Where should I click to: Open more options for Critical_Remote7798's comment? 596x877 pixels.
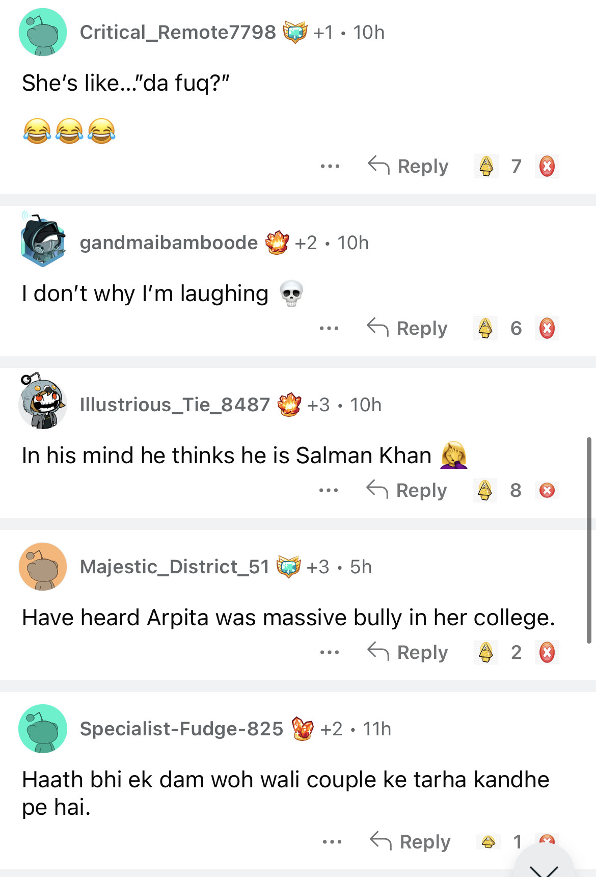pos(330,166)
